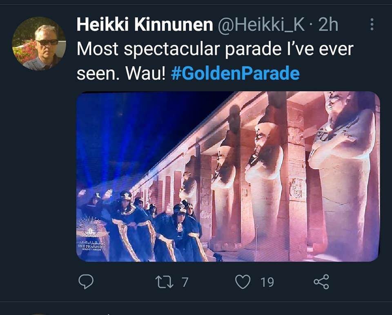Open the attached parade photo

coord(228,176)
